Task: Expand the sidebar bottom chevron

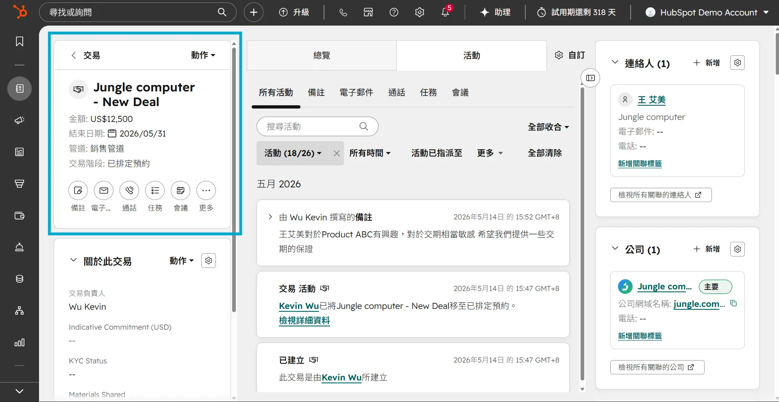Action: [x=20, y=391]
